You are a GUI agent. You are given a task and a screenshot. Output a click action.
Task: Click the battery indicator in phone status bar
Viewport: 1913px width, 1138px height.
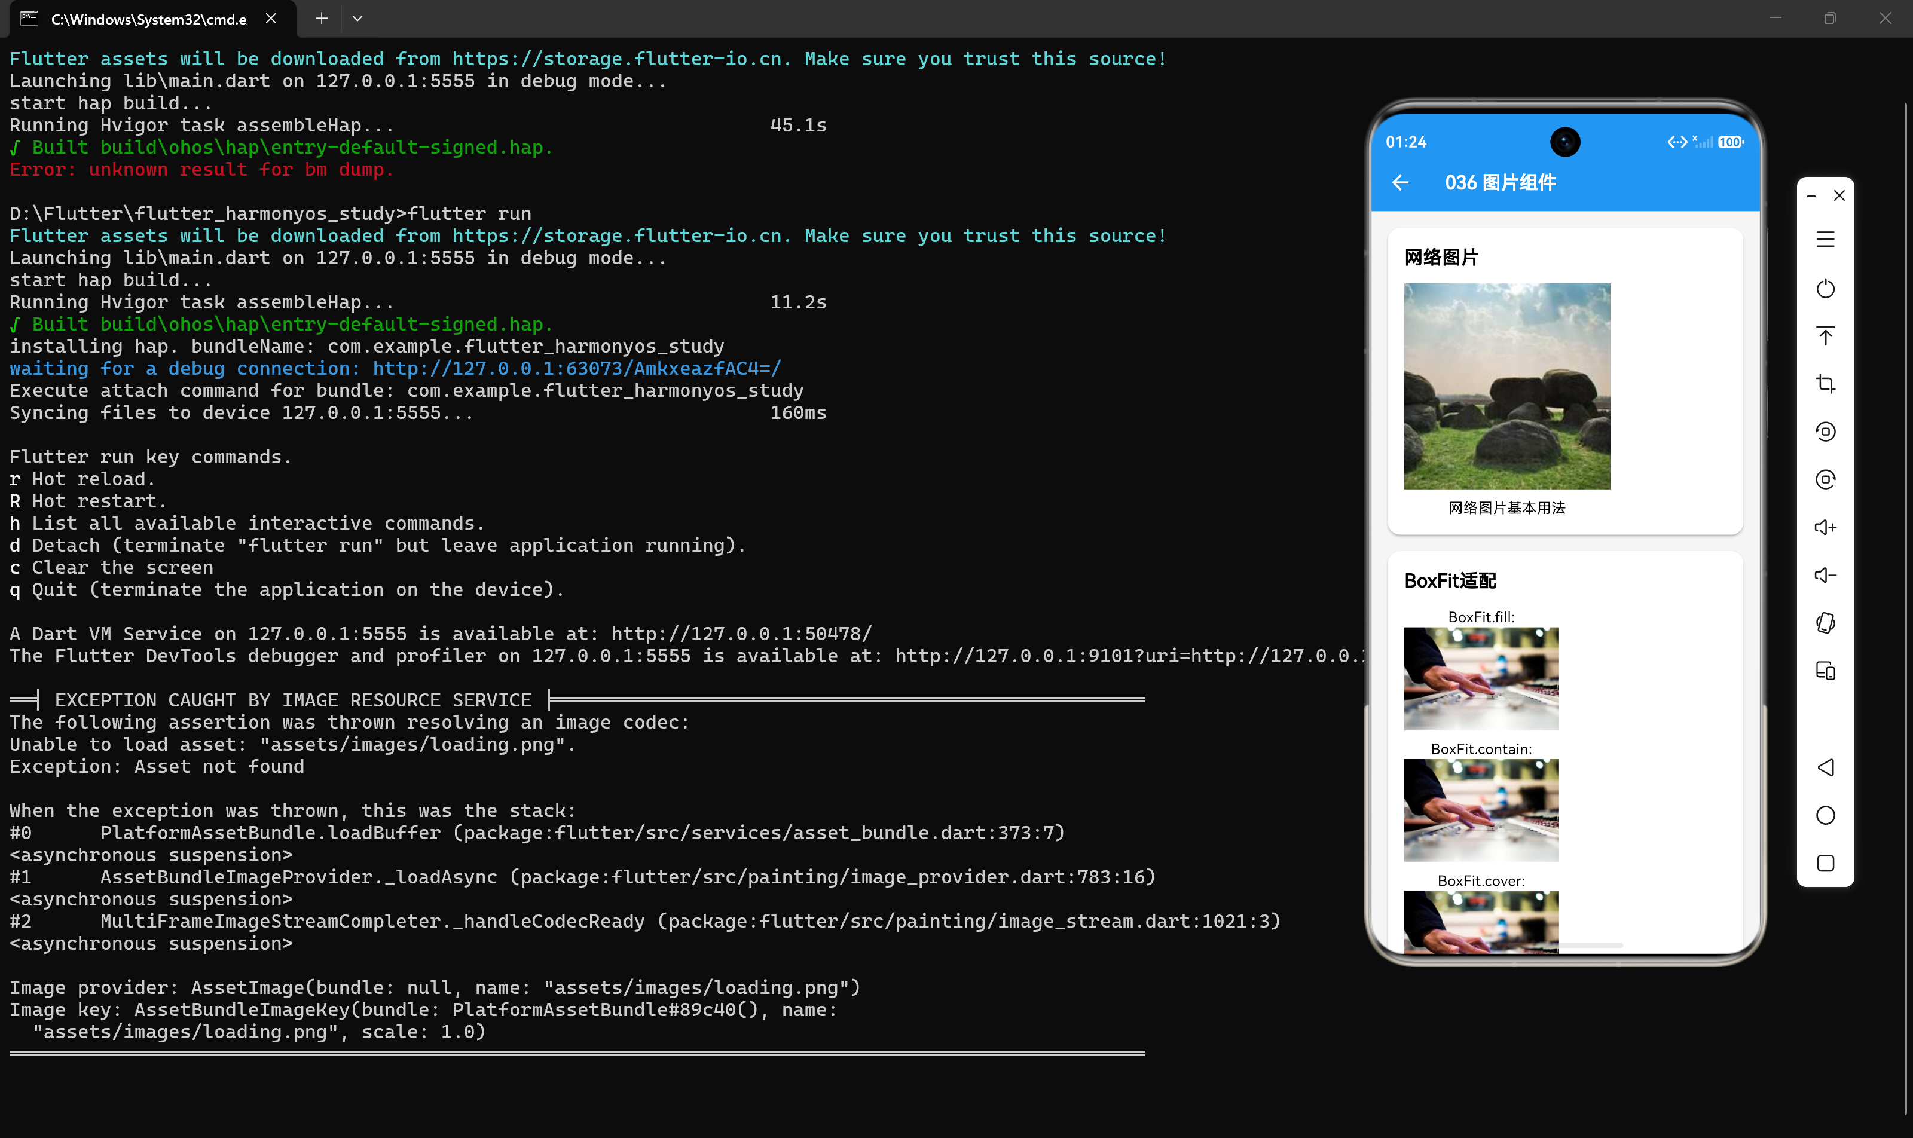(1731, 142)
